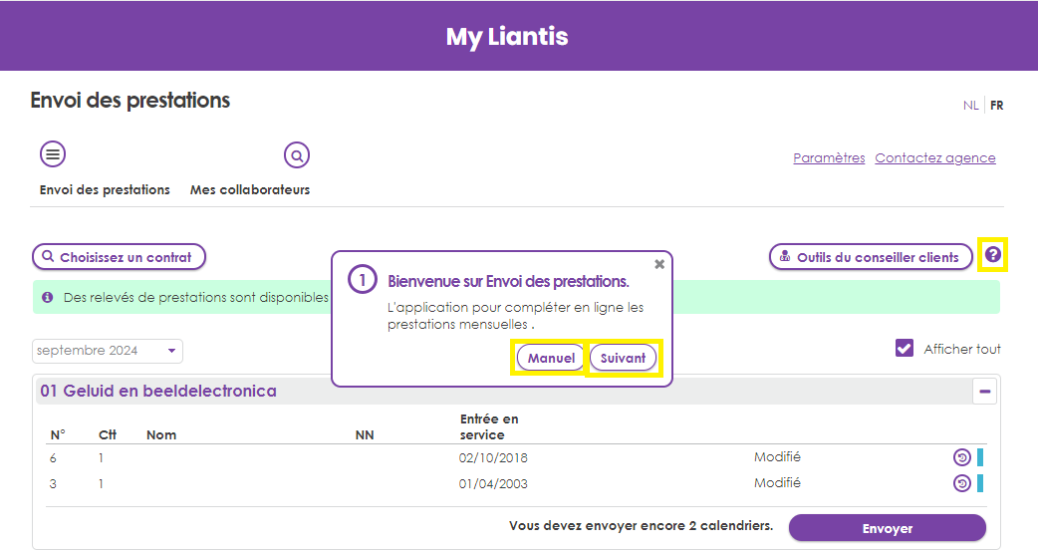Image resolution: width=1038 pixels, height=553 pixels.
Task: Open the Paramètres link
Action: pyautogui.click(x=829, y=157)
